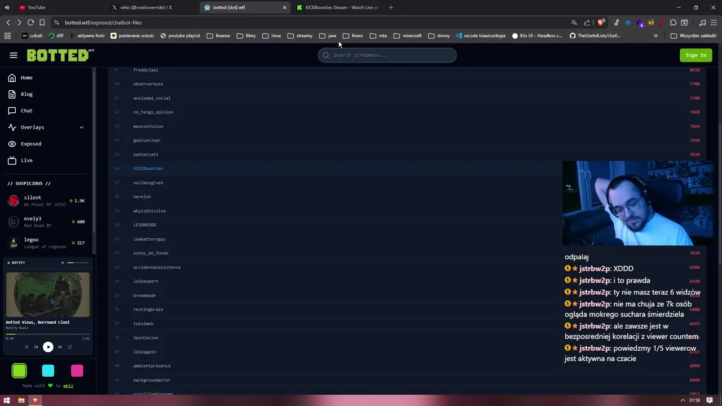Expand the java bookmarks folder

pos(327,36)
